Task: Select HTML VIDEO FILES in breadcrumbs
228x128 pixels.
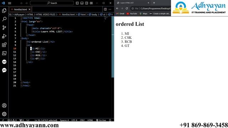Action: pyautogui.click(x=46, y=15)
